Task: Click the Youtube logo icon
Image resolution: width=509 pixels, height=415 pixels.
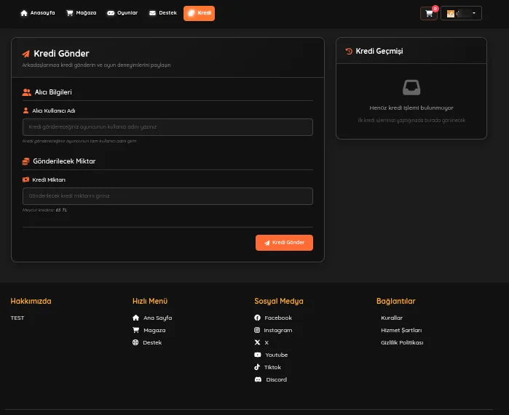Action: coord(258,355)
